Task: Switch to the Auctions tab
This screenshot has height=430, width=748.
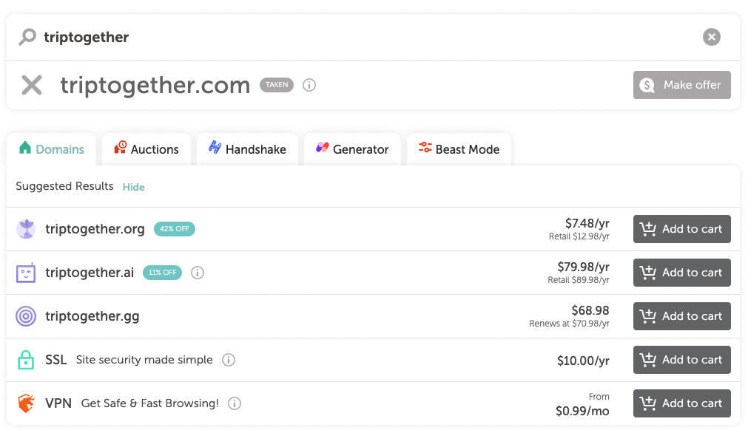Action: tap(146, 149)
